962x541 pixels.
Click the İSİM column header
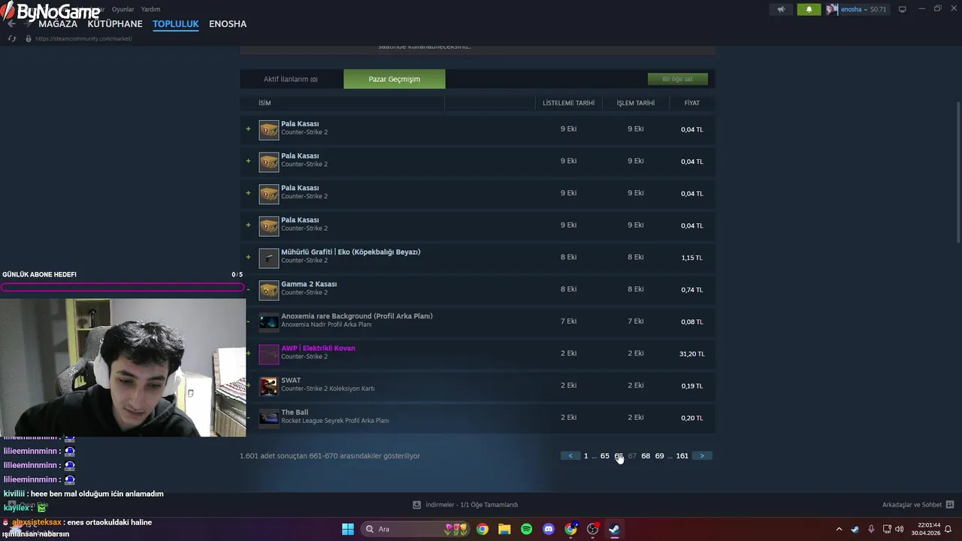pyautogui.click(x=265, y=103)
